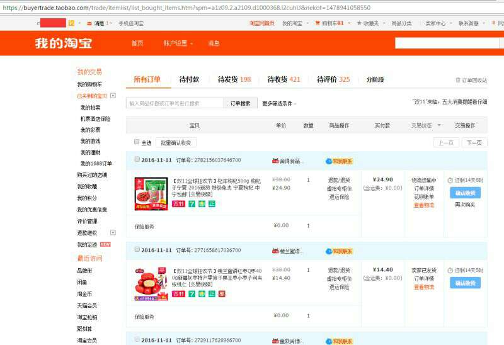The height and width of the screenshot is (345, 504).
Task: Check the box for order 2729117628966700
Action: tap(137, 339)
